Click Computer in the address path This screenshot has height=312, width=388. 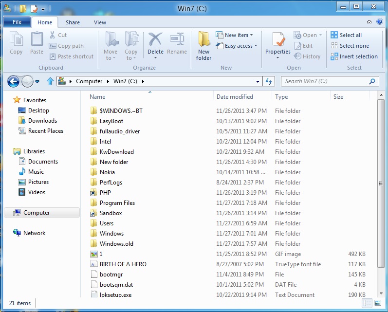click(89, 81)
